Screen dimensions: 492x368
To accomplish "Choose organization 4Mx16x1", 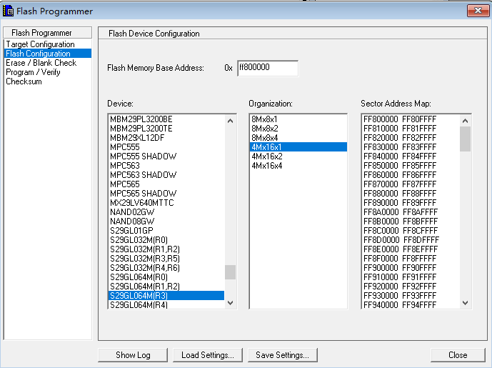I will tap(298, 147).
